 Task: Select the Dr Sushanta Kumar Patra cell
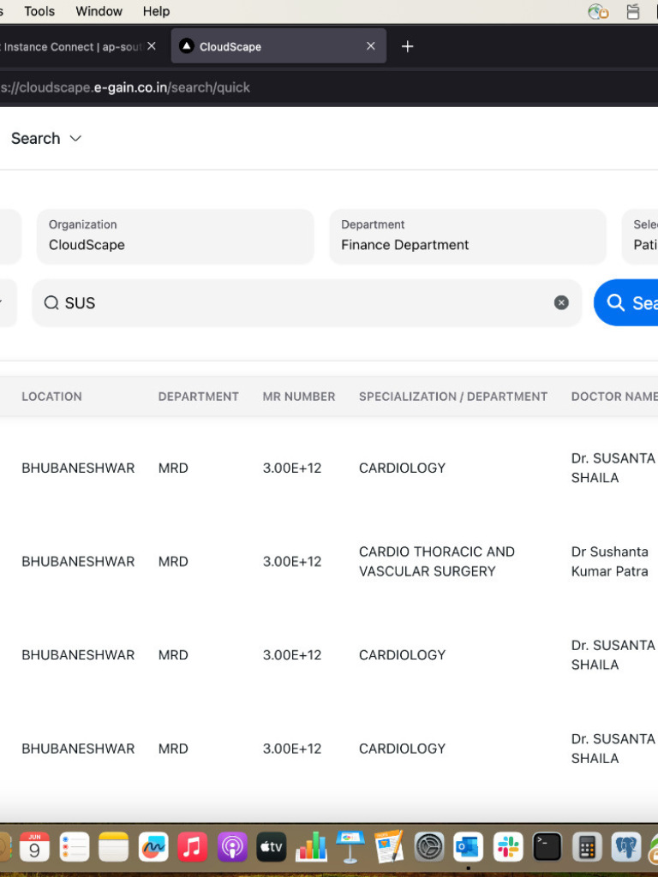point(609,562)
